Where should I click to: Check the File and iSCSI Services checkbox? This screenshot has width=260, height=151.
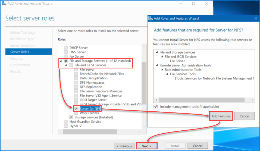pyautogui.click(x=71, y=65)
